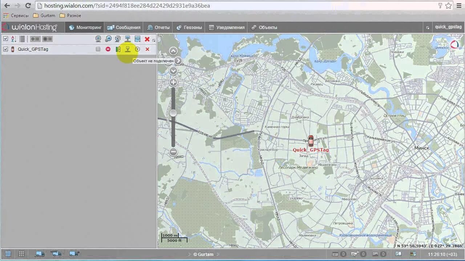The width and height of the screenshot is (465, 261).
Task: Open the messages counter icon in bottom bar
Action: [339, 254]
